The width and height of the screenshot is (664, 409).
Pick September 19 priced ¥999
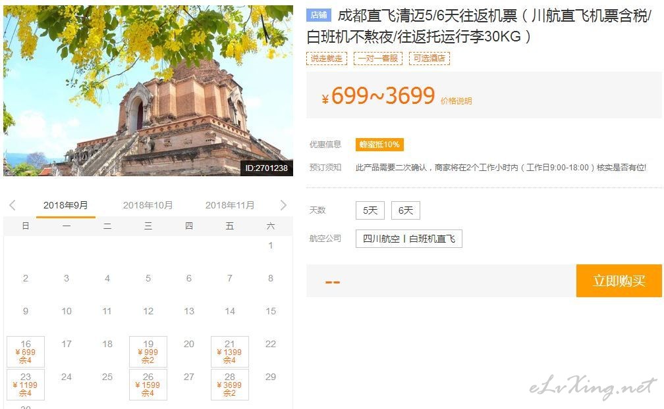148,352
